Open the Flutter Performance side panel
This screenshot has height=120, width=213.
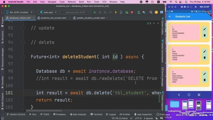coord(163,51)
